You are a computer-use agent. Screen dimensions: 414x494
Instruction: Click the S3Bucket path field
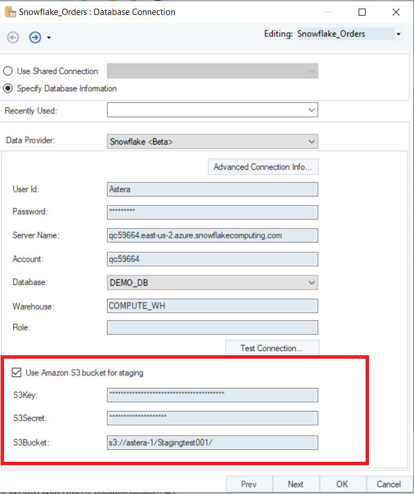click(x=212, y=442)
